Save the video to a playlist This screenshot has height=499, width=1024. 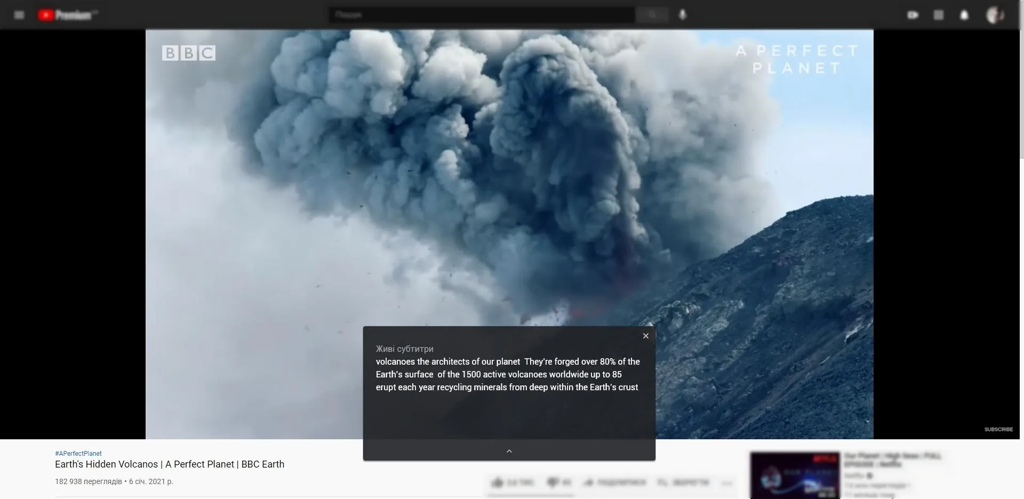(683, 482)
